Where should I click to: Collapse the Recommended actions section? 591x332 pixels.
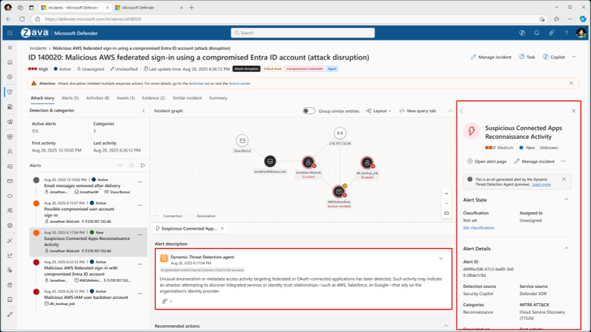pos(446,326)
